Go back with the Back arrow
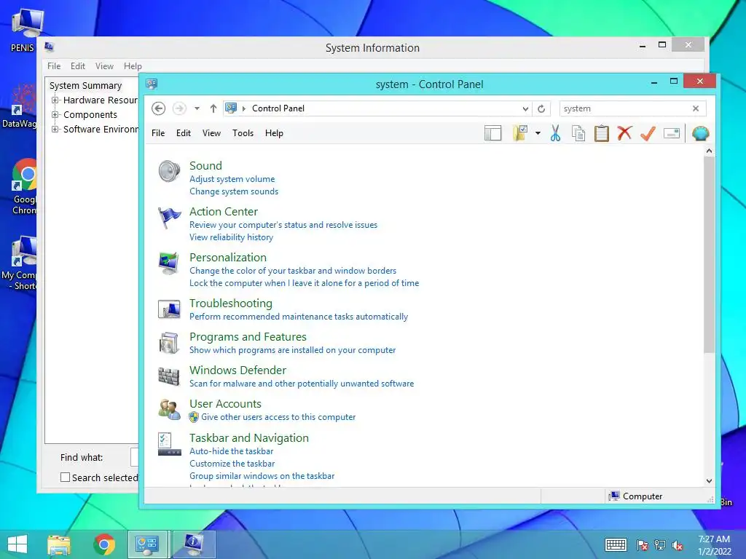The height and width of the screenshot is (559, 746). click(x=158, y=108)
